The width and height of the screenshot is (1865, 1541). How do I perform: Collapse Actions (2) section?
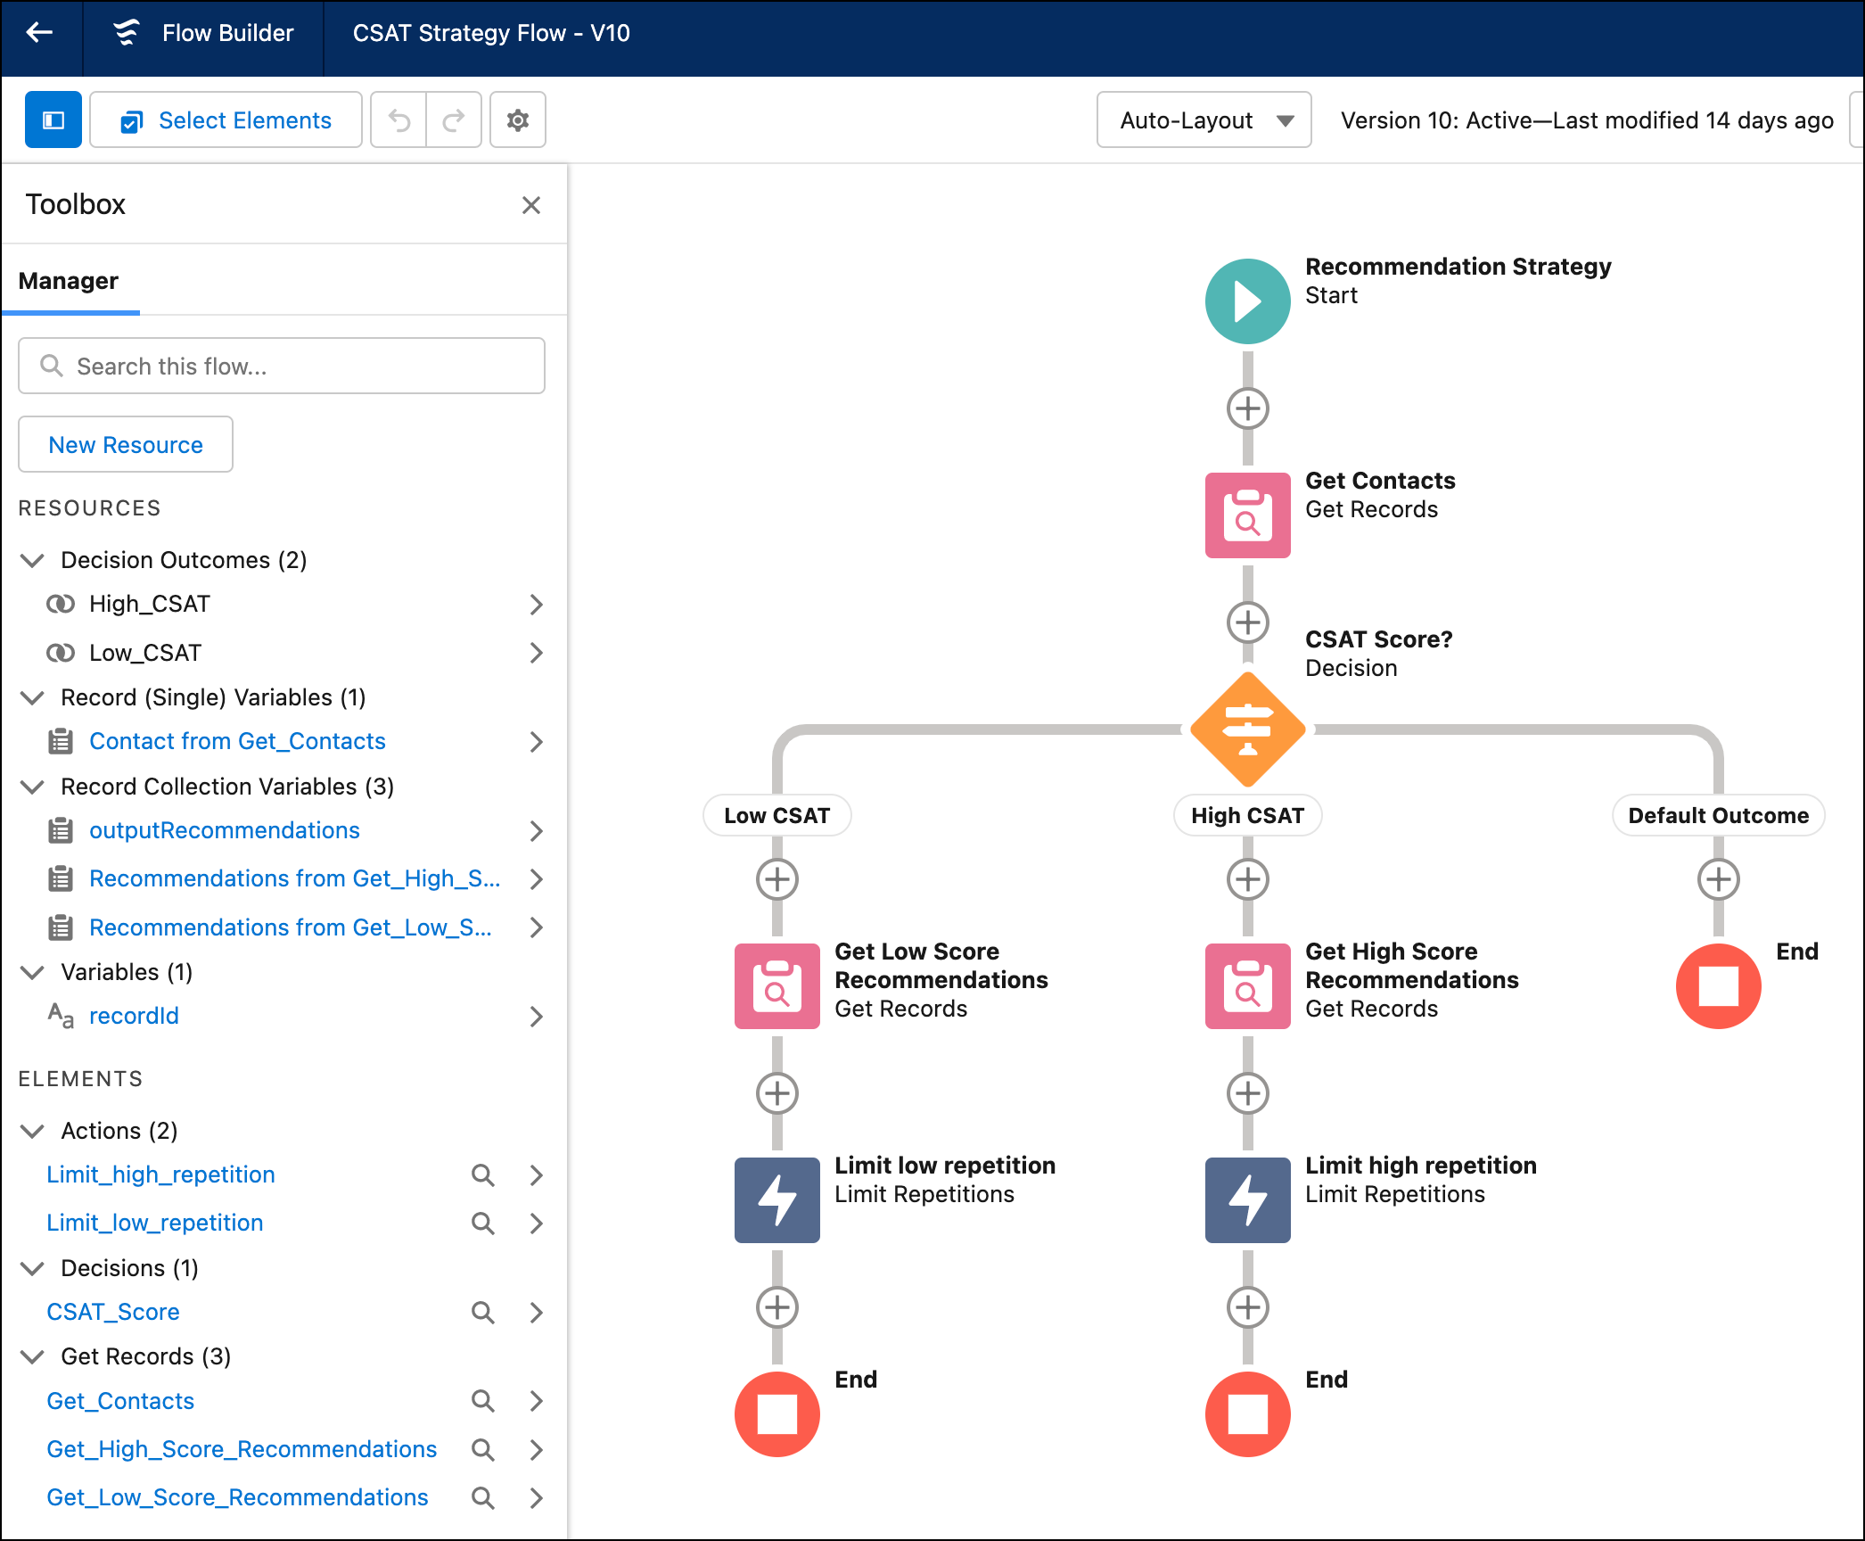pos(32,1131)
